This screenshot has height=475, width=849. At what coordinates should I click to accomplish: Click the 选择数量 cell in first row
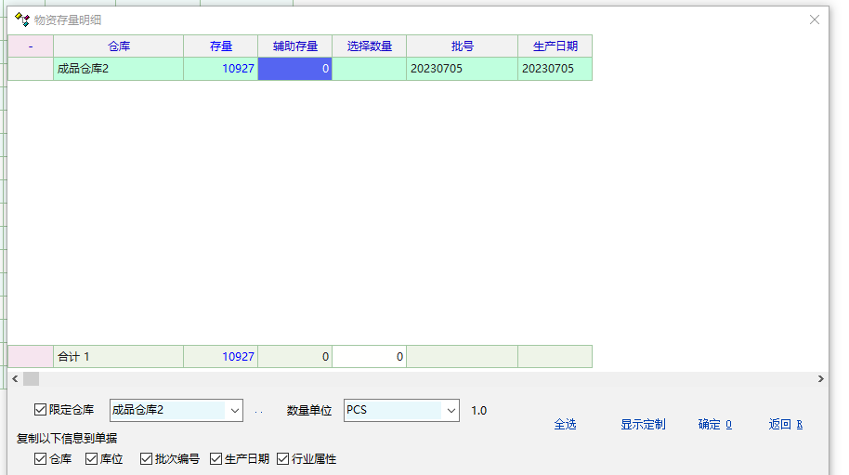click(369, 69)
